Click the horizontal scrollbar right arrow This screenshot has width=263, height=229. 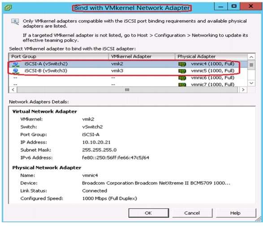(243, 90)
